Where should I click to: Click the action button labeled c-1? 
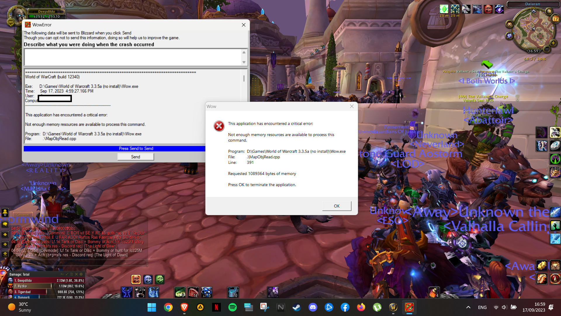tap(127, 292)
